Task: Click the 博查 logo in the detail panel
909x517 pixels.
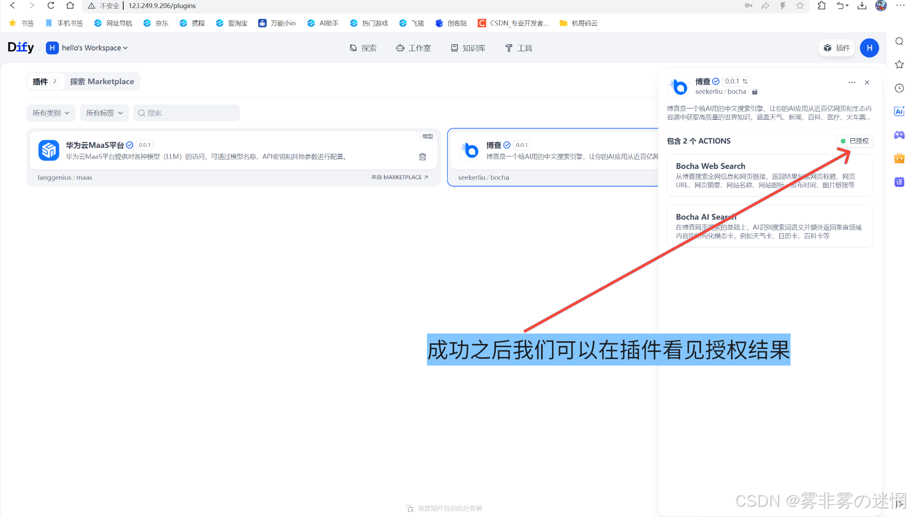Action: (x=678, y=86)
